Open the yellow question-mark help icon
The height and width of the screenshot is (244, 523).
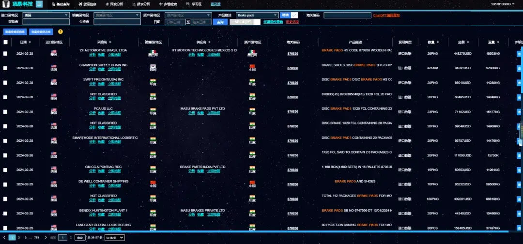[x=61, y=31]
